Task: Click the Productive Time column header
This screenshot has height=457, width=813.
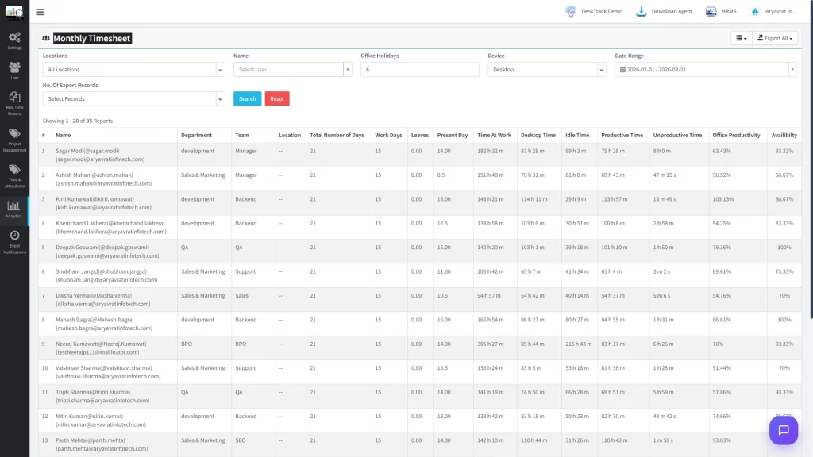Action: (x=622, y=135)
